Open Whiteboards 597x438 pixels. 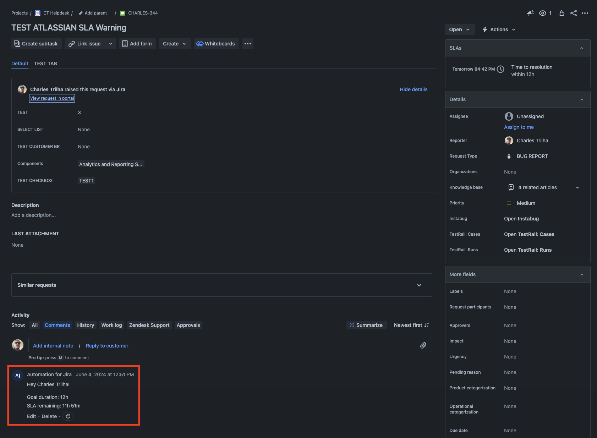click(216, 44)
